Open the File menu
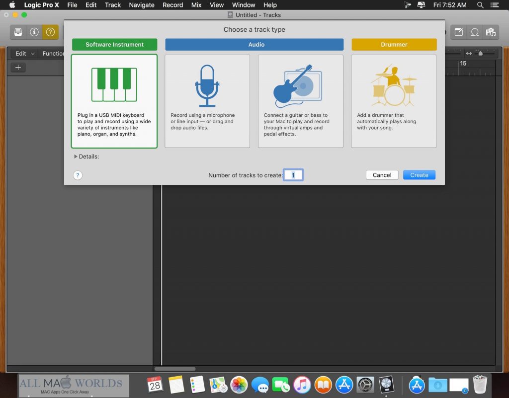 pyautogui.click(x=72, y=5)
